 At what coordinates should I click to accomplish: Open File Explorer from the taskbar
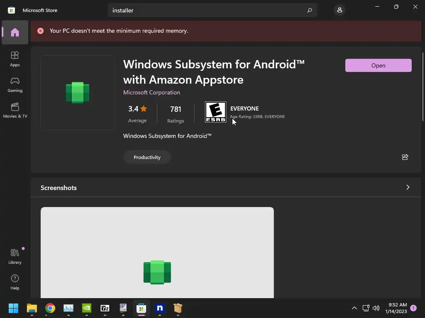32,308
